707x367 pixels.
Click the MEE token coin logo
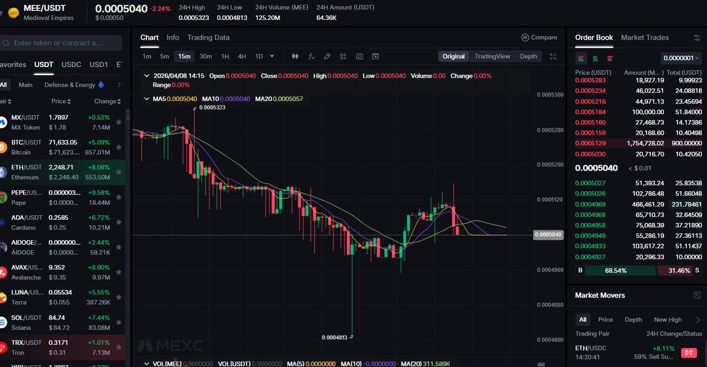[x=13, y=12]
